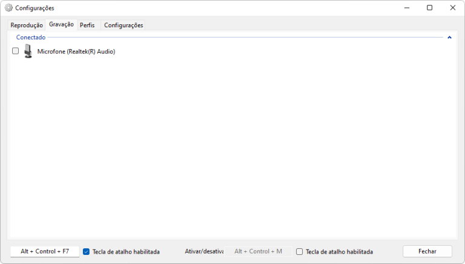Close the window with the X button
The height and width of the screenshot is (264, 465).
coord(452,8)
